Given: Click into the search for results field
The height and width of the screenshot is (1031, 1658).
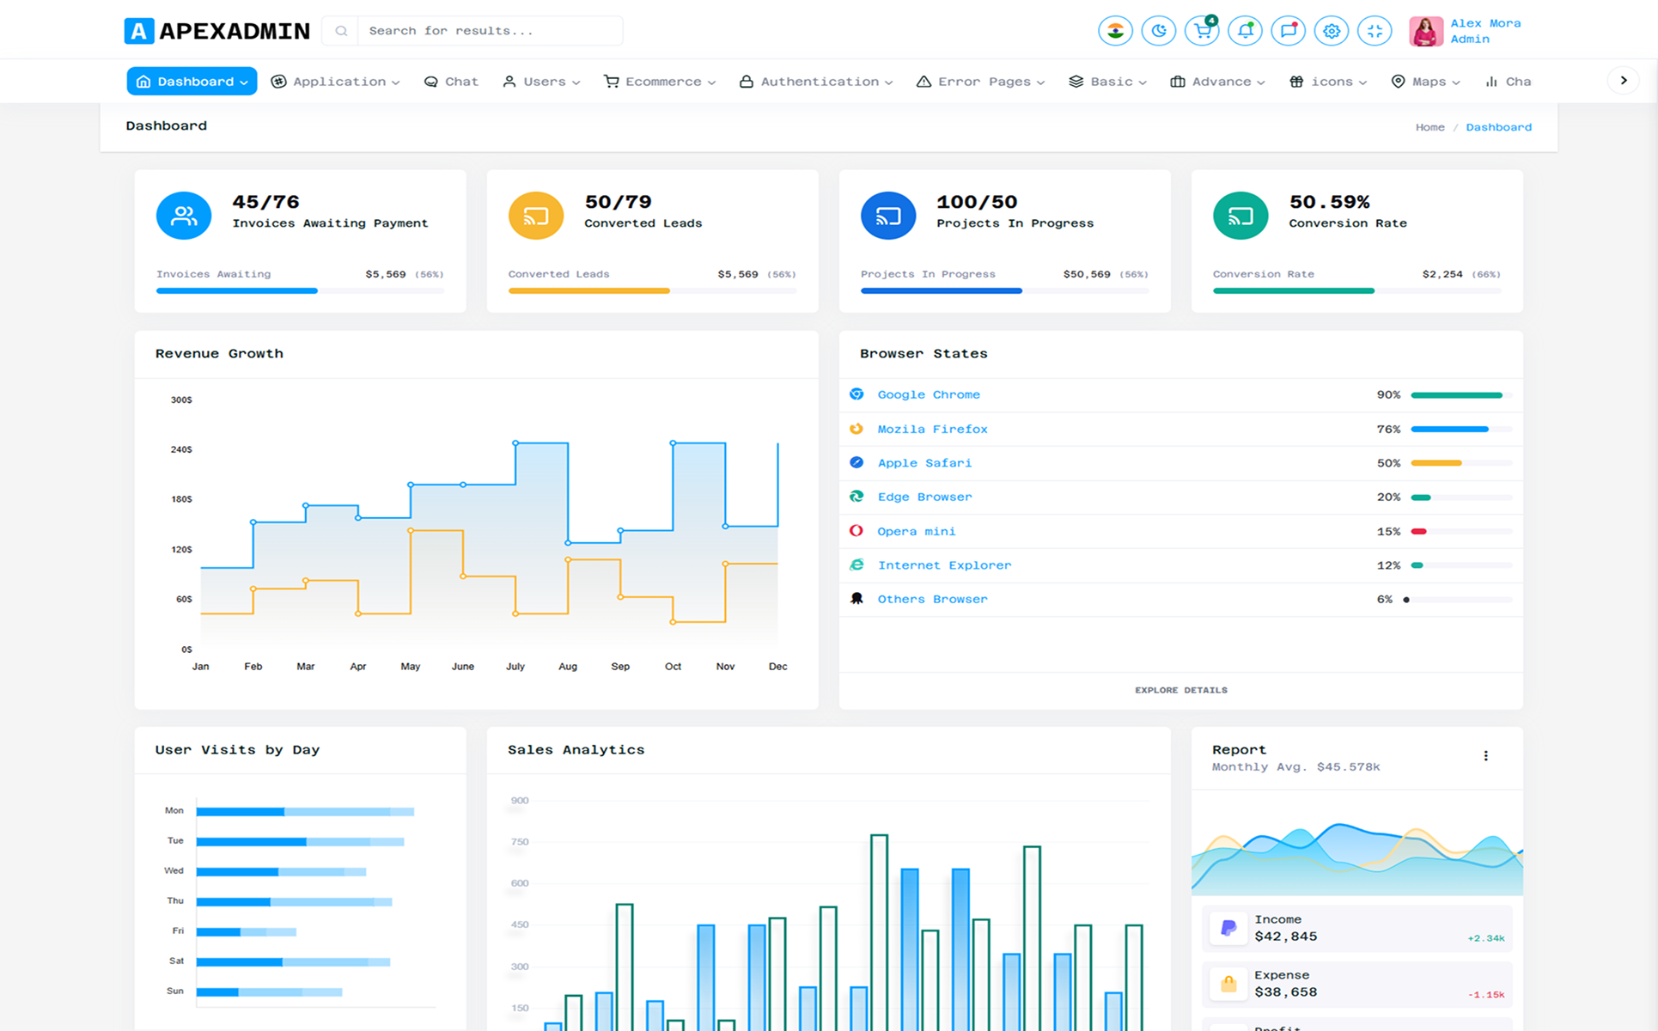Looking at the screenshot, I should pos(490,31).
